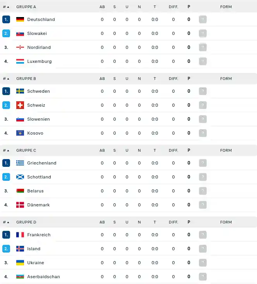Click the Greece flag icon
257x284 pixels.
coord(20,163)
